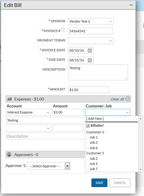Select Job 3 under Customer 3
The width and height of the screenshot is (144, 196).
click(93, 143)
